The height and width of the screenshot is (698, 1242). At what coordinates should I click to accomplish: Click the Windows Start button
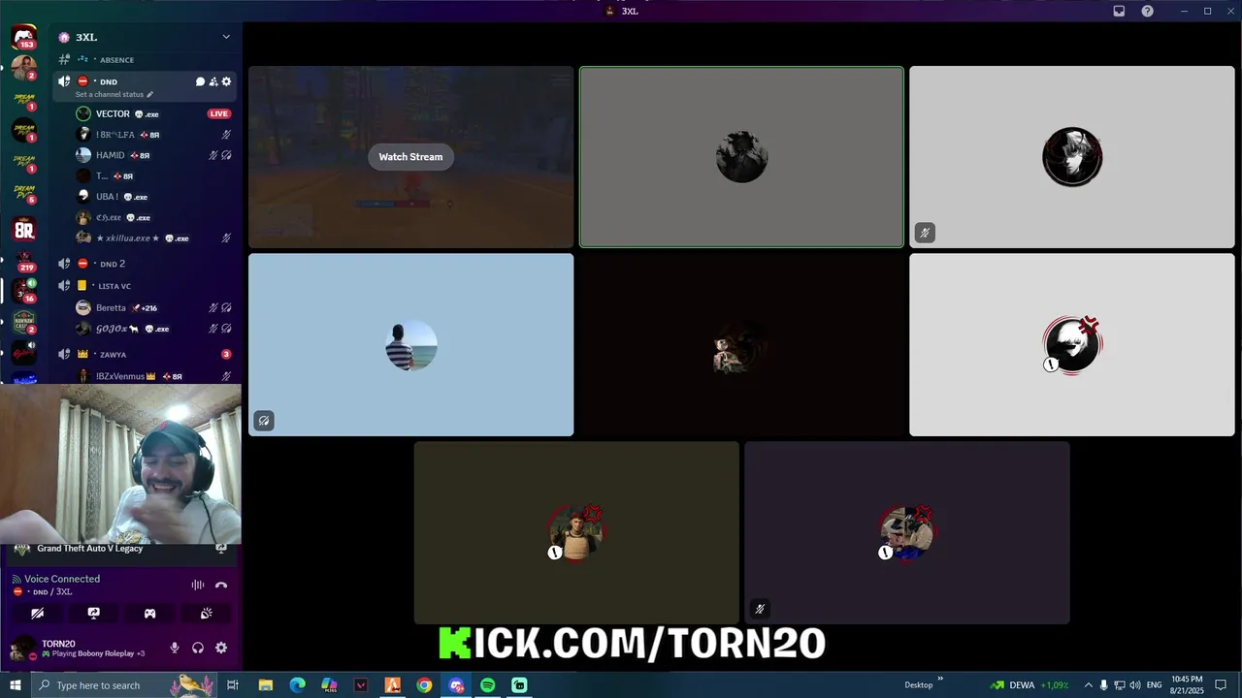(16, 685)
